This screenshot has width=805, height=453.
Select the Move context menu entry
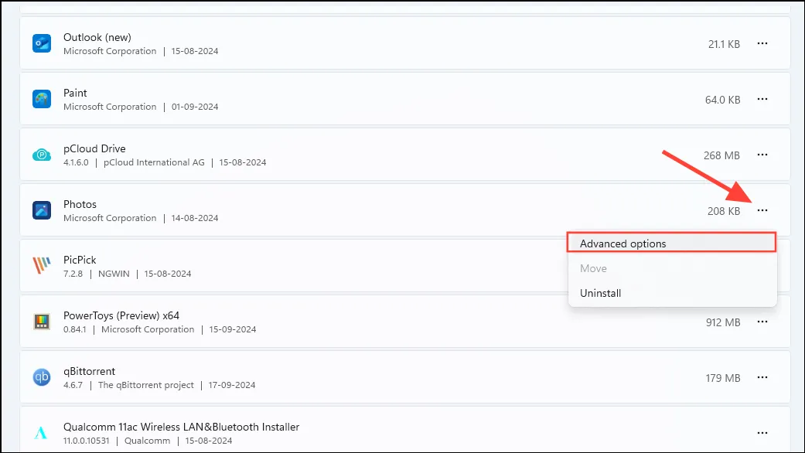pyautogui.click(x=671, y=268)
